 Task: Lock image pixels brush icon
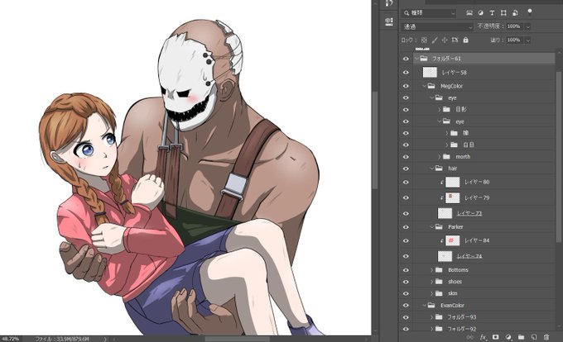435,40
